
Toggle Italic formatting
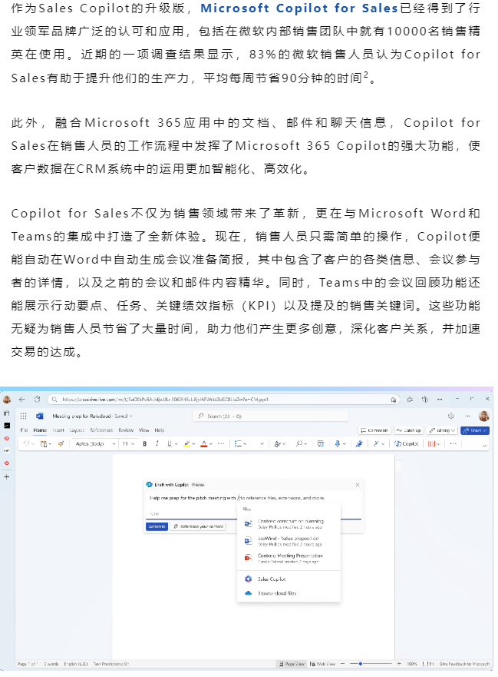(157, 443)
